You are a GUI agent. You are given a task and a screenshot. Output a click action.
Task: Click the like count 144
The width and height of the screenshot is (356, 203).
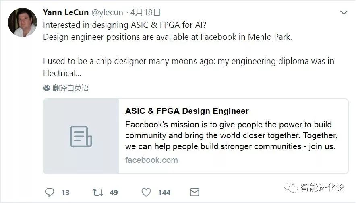coord(164,193)
